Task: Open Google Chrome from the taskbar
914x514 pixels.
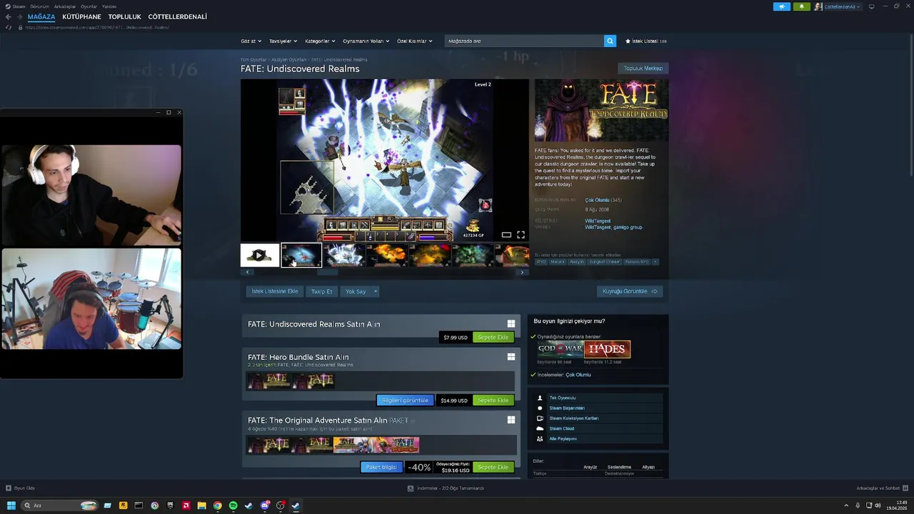Action: [217, 505]
